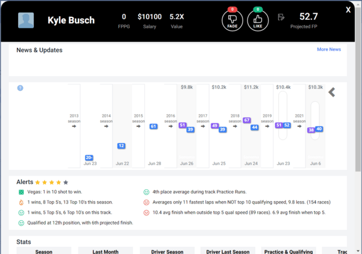Viewport: 362px width, 254px height.
Task: Click the smiley next to track wins alert
Action: point(21,212)
